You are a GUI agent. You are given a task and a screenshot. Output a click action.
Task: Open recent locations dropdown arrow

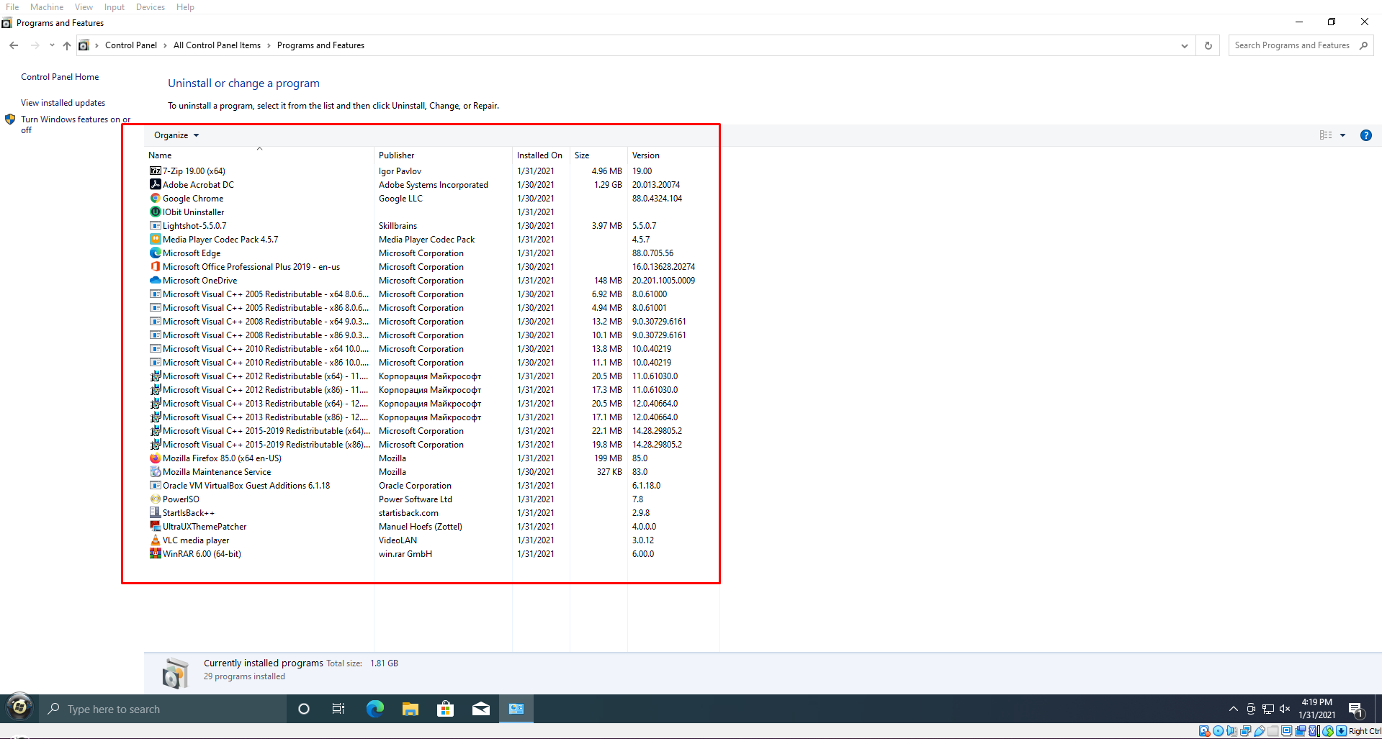click(52, 45)
